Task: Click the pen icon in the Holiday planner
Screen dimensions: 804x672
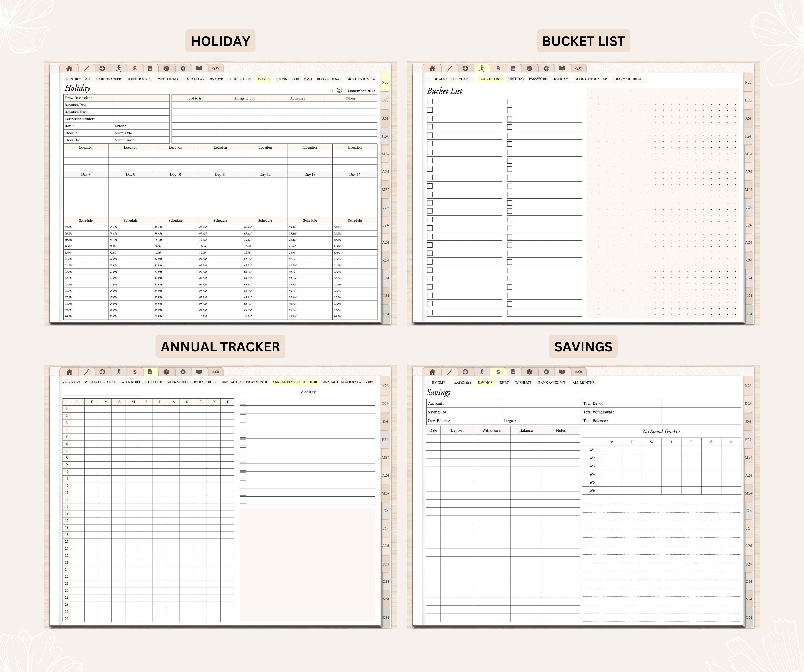Action: (87, 69)
